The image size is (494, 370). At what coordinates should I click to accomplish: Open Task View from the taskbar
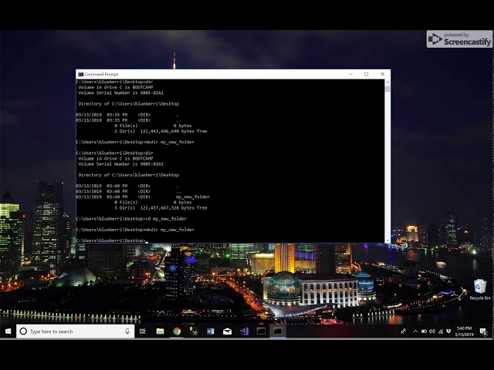(x=143, y=331)
